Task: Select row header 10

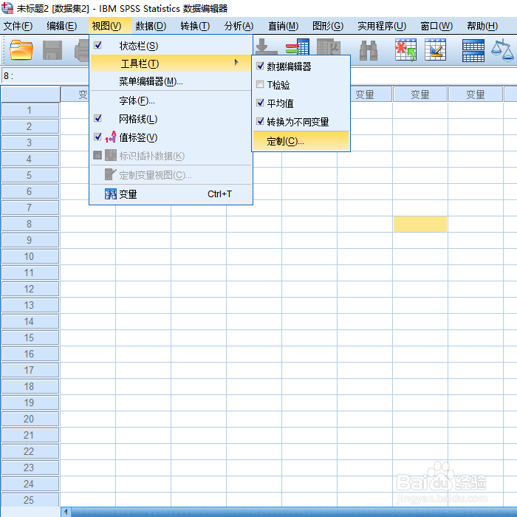Action: pyautogui.click(x=30, y=256)
